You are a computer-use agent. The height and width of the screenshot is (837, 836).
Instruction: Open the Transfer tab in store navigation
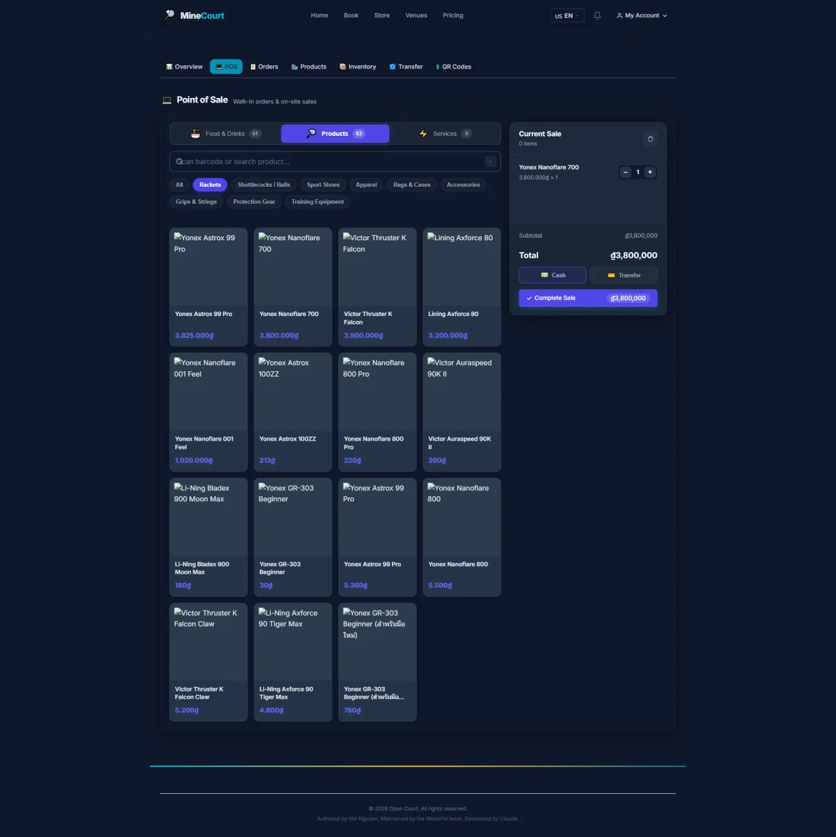pos(406,67)
